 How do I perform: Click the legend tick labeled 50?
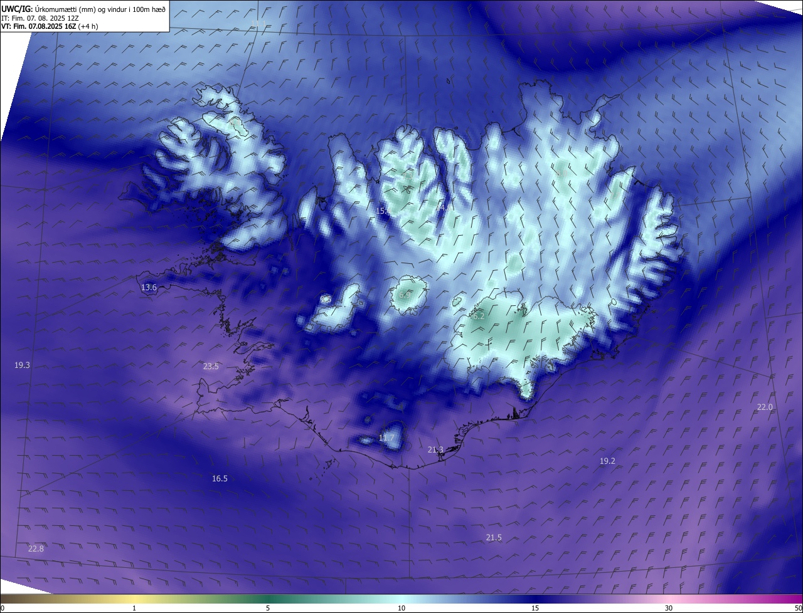(x=798, y=608)
